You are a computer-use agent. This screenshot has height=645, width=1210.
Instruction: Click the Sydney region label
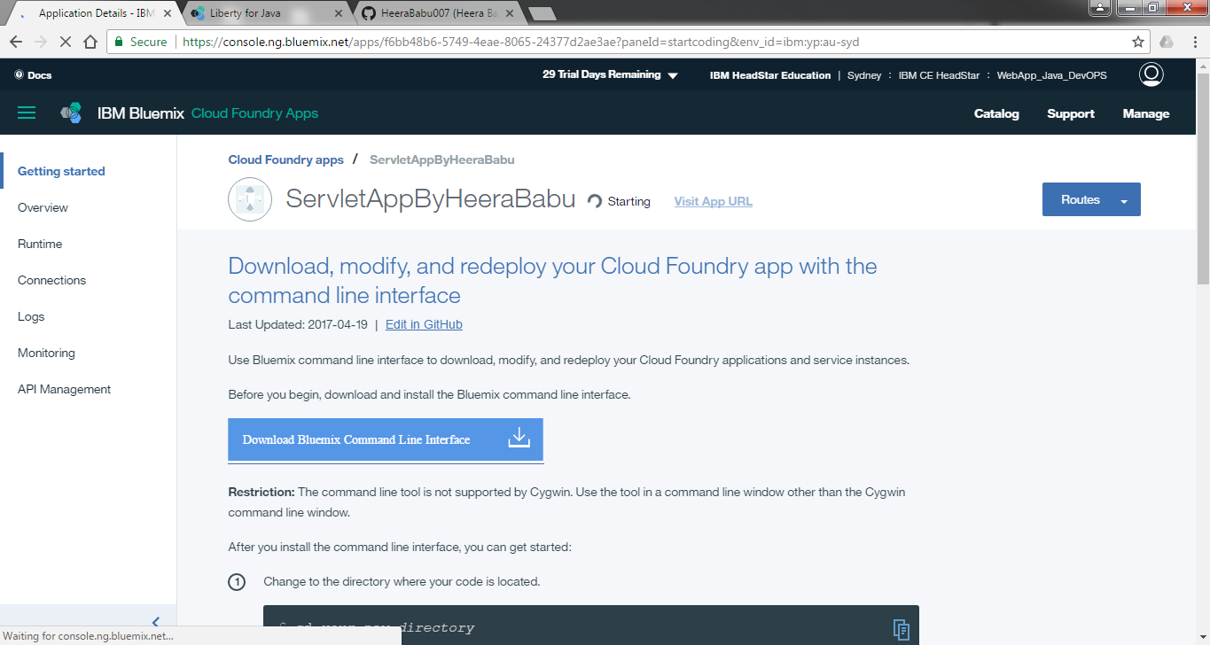864,75
